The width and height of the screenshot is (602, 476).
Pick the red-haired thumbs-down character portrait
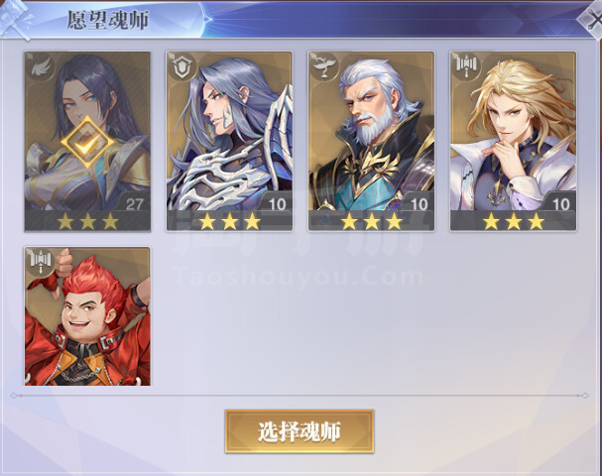tap(87, 316)
